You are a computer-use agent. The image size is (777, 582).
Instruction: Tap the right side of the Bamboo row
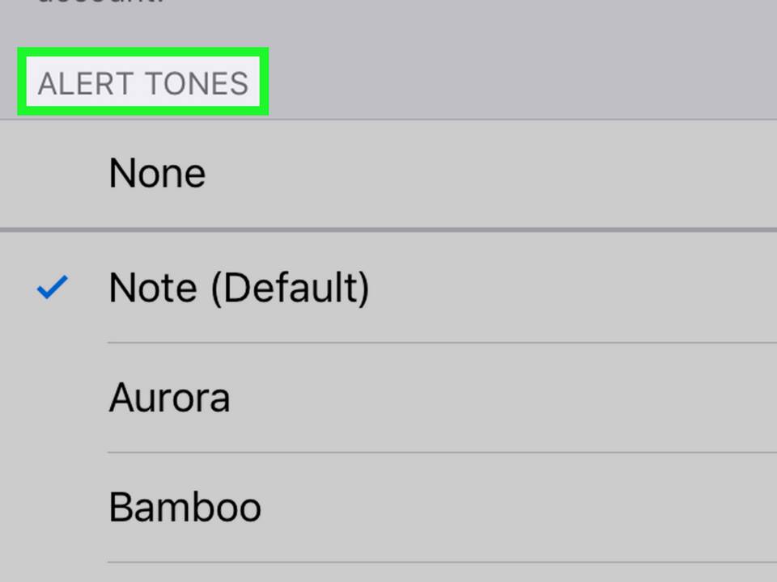[647, 508]
